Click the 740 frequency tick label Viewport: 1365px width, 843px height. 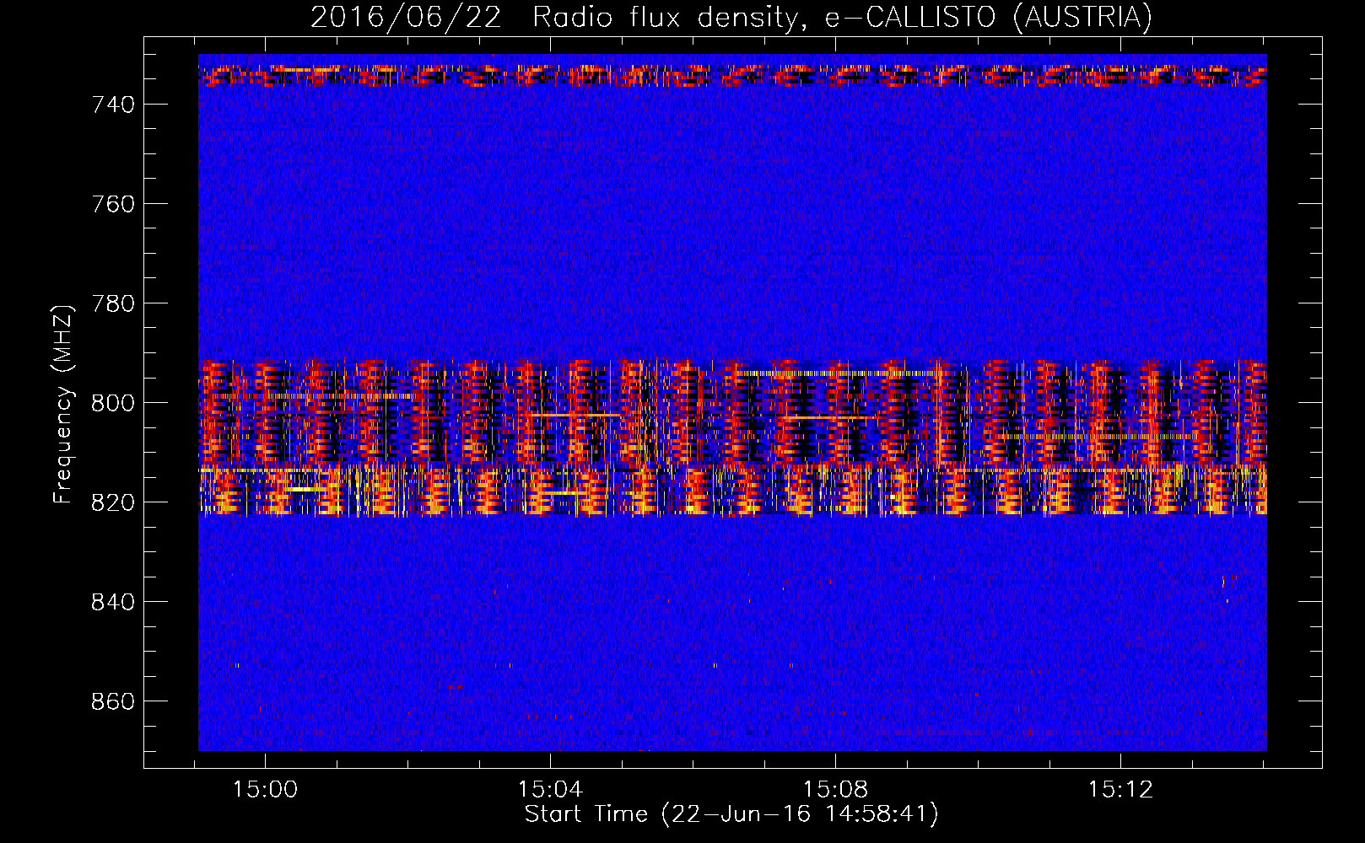(113, 105)
